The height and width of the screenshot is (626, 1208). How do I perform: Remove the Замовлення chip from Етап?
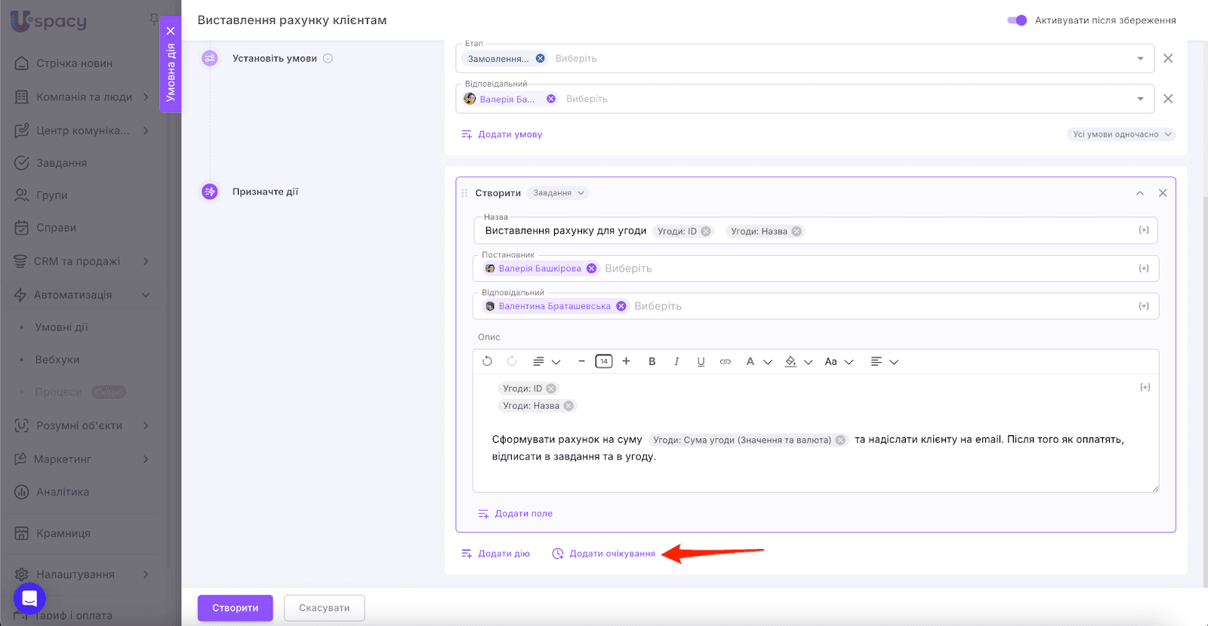(x=541, y=58)
